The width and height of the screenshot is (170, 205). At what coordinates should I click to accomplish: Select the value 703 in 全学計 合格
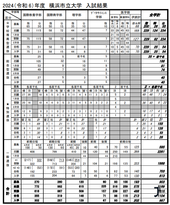tap(162, 171)
